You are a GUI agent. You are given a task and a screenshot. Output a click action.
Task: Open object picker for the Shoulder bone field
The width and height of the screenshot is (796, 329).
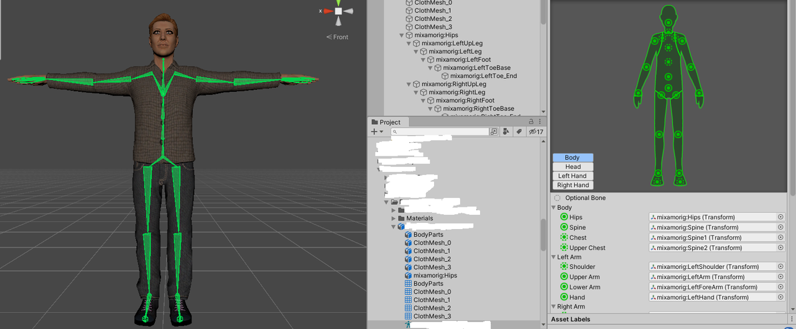pyautogui.click(x=780, y=267)
